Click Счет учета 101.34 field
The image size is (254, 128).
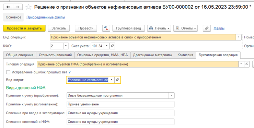tap(97, 46)
